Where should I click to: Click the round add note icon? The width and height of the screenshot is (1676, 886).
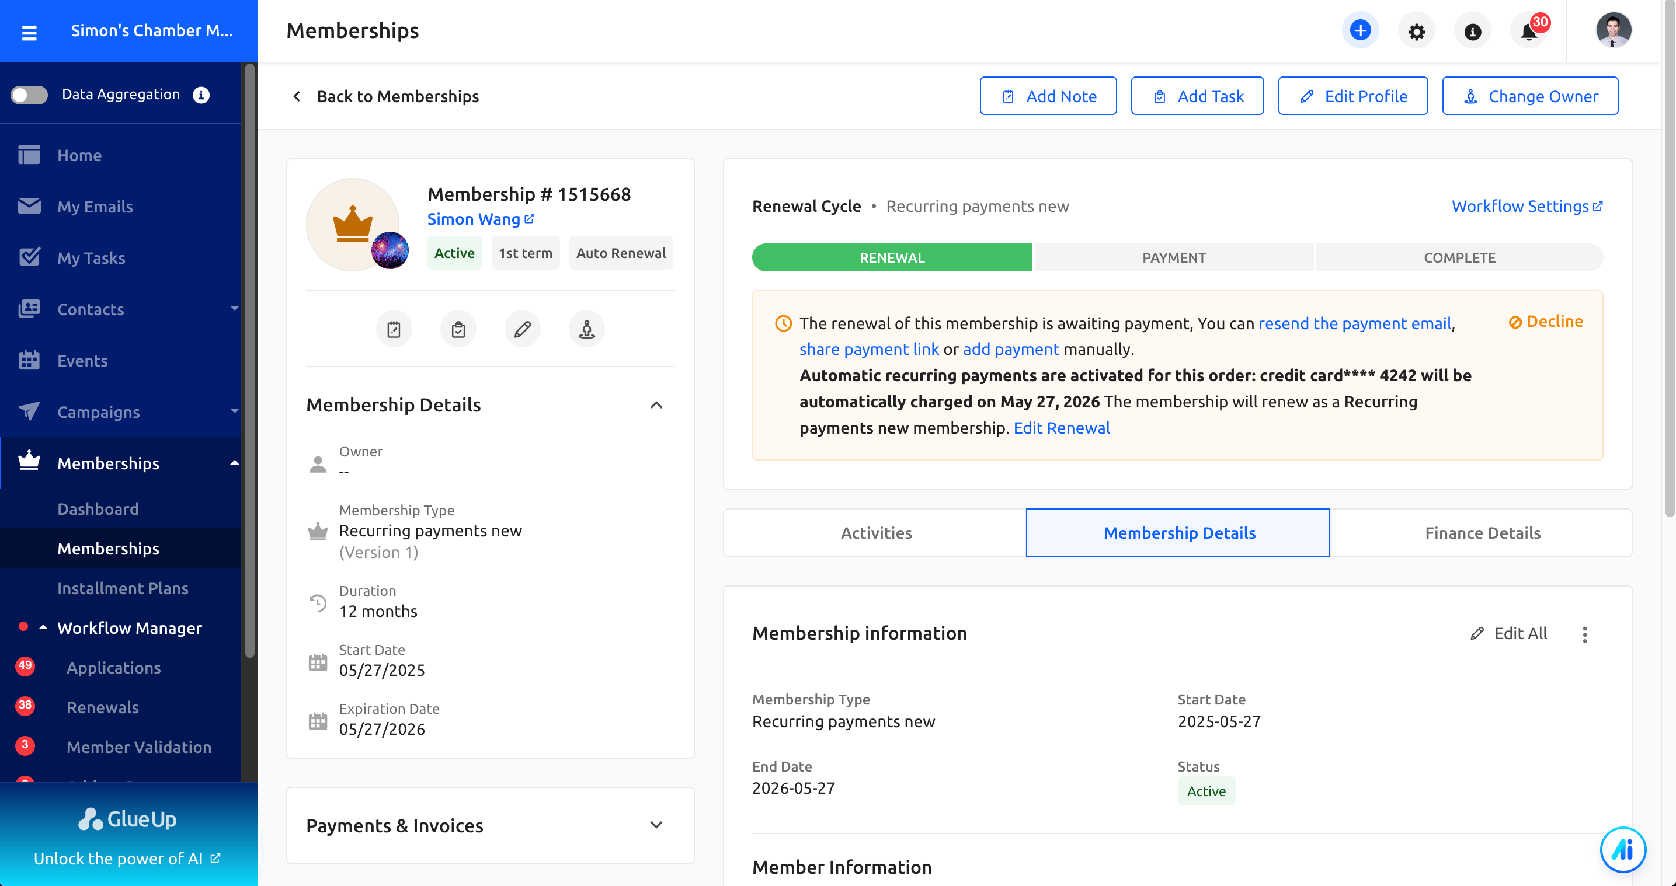(394, 330)
